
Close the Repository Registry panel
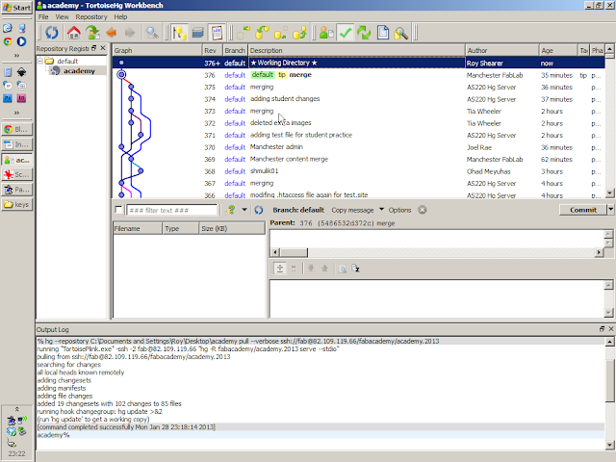[103, 48]
